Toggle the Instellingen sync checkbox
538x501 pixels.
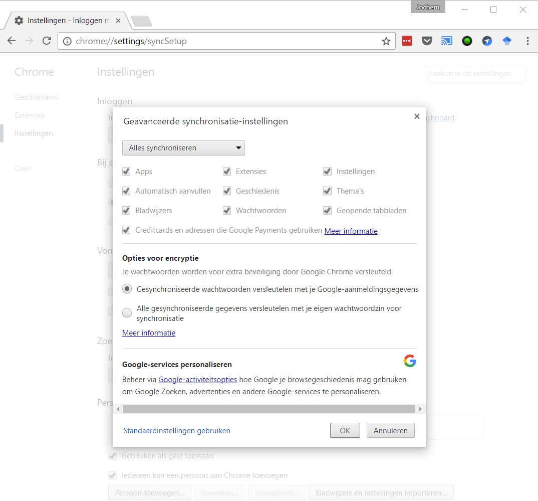point(327,172)
